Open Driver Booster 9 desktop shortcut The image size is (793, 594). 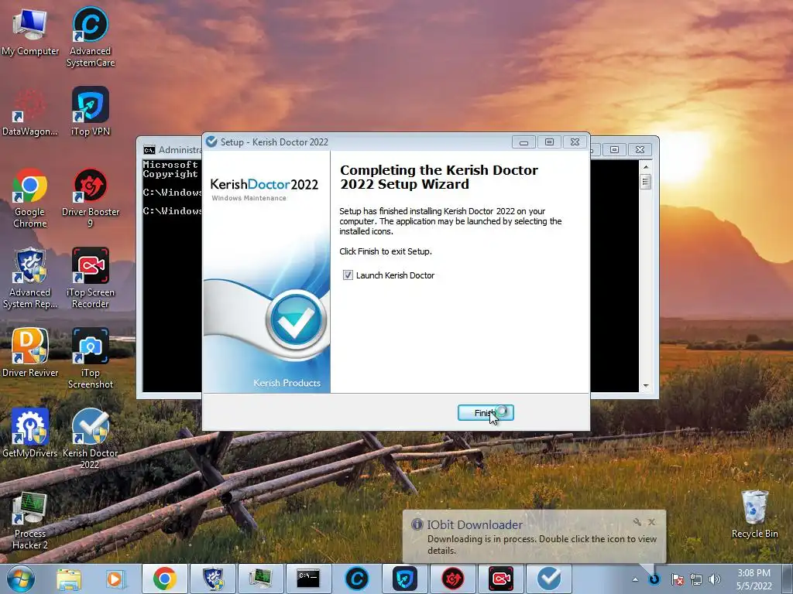pyautogui.click(x=91, y=198)
